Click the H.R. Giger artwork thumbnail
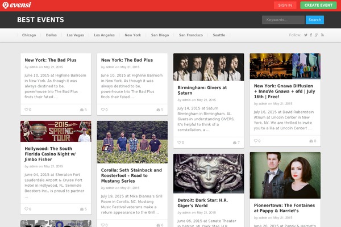Viewport: 341px width, 227px height. pyautogui.click(x=209, y=174)
